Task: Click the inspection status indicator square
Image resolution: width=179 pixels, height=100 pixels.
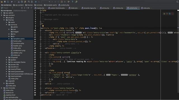Action: click(x=178, y=11)
